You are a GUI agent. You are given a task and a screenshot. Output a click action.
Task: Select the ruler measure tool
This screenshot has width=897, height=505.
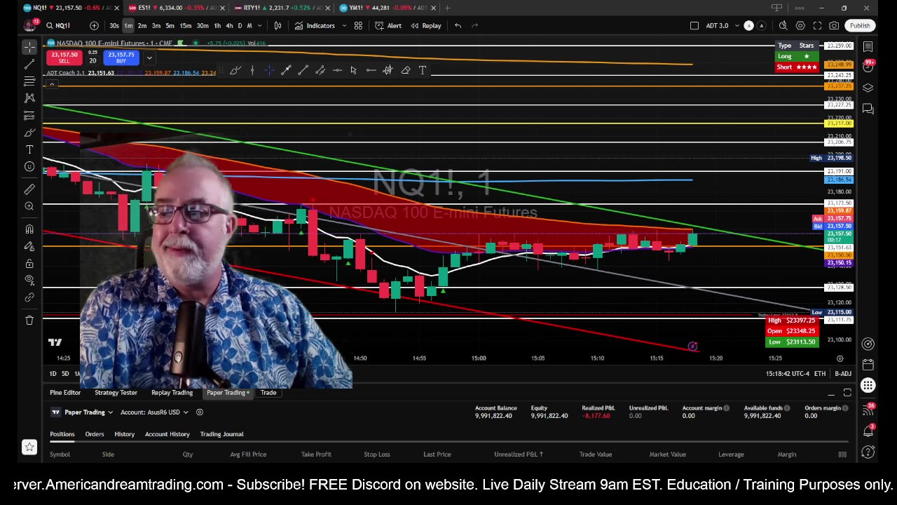pyautogui.click(x=29, y=189)
